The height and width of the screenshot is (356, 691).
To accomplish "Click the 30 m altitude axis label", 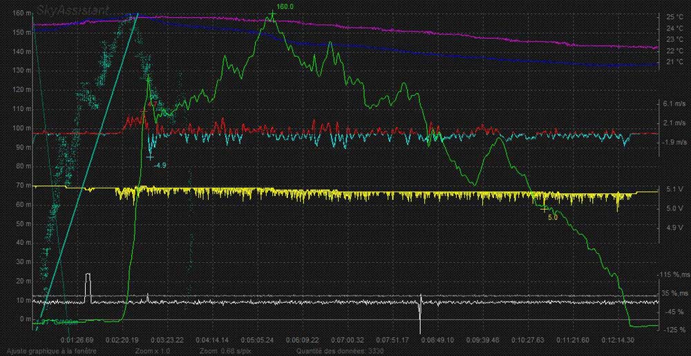I will tap(23, 262).
